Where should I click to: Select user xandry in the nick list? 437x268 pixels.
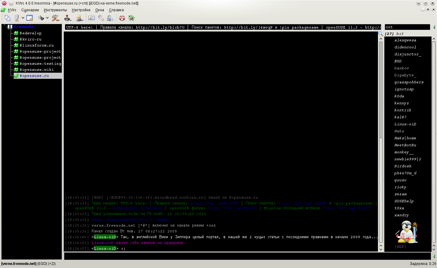click(x=401, y=215)
